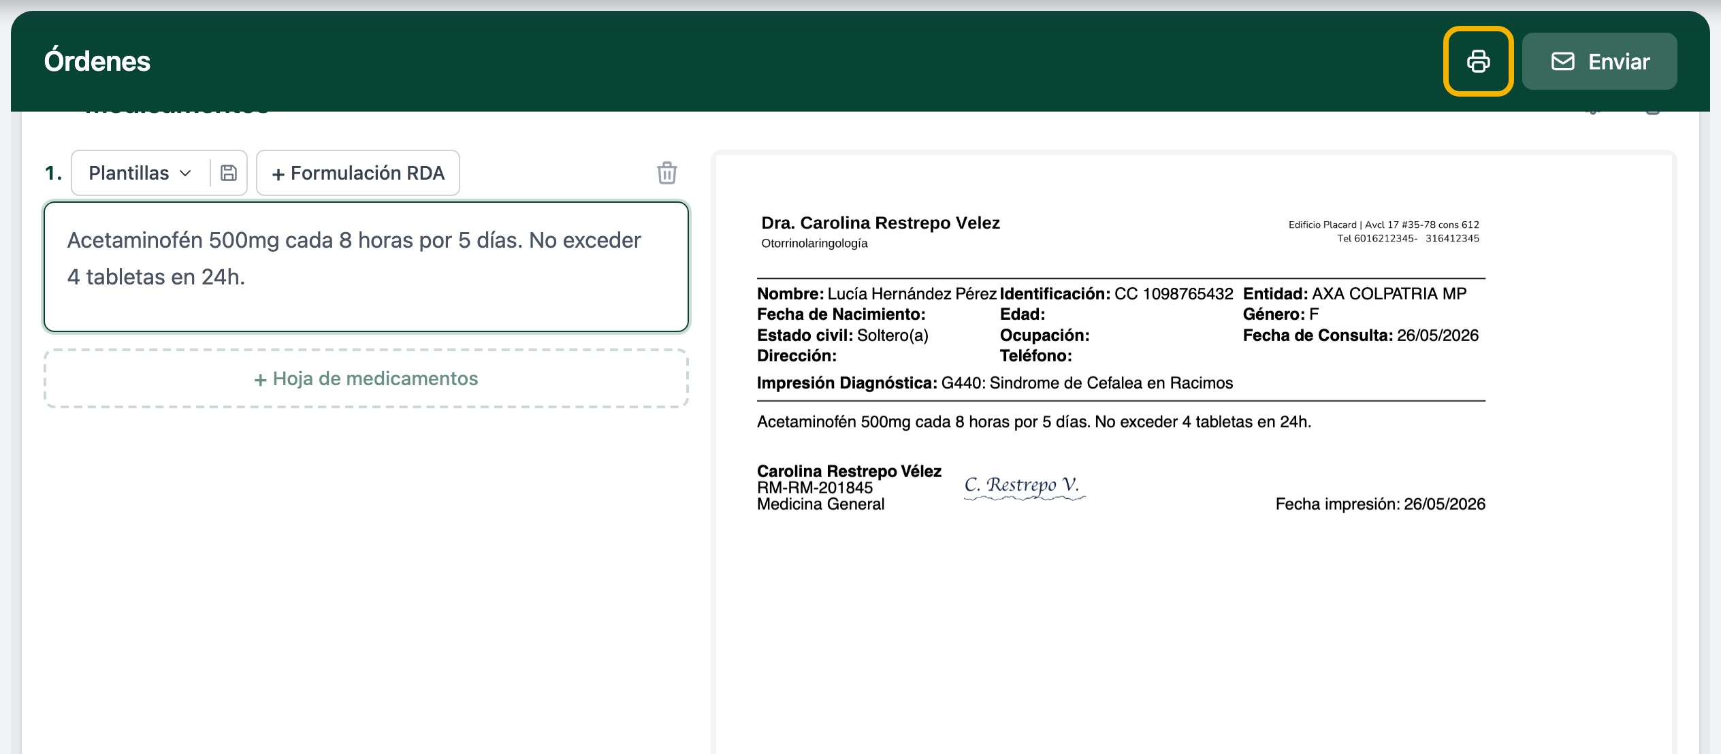The image size is (1721, 754).
Task: Add a new Hoja de medicamentos
Action: click(x=366, y=378)
